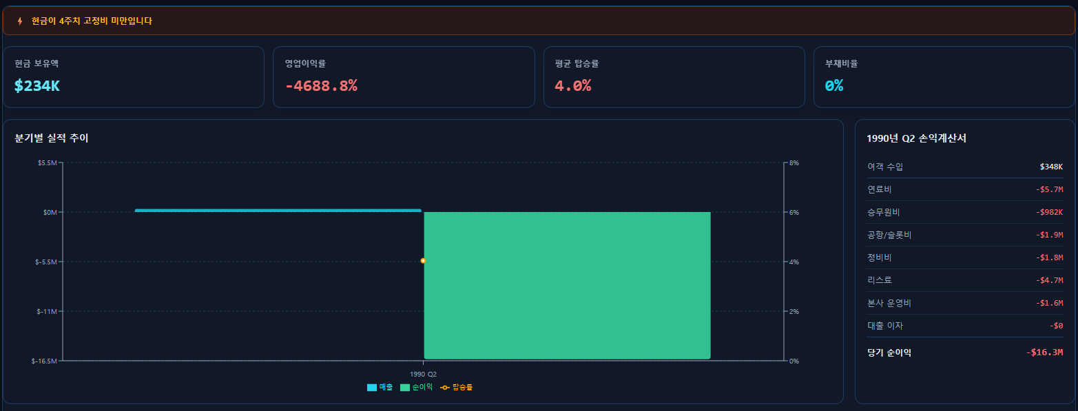Click the 6% right axis label
This screenshot has width=1078, height=411.
[794, 213]
